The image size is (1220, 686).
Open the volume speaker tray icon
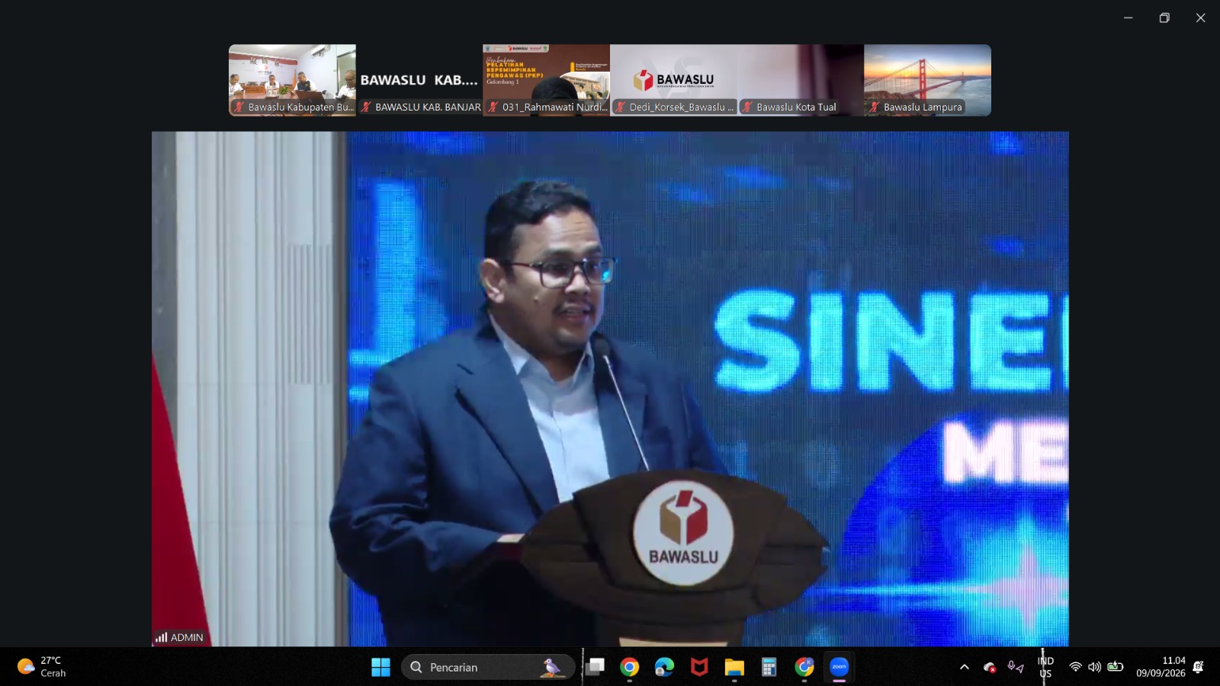[x=1095, y=667]
